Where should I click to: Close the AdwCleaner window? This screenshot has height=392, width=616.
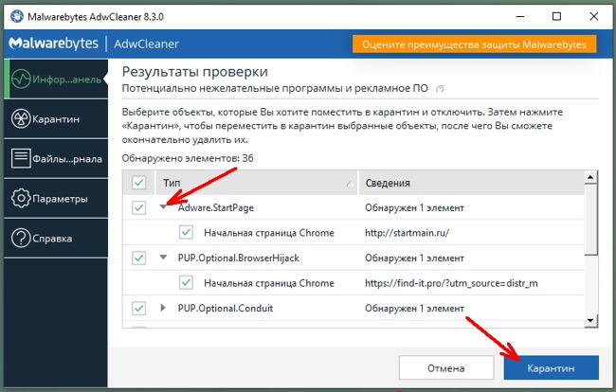tap(593, 16)
